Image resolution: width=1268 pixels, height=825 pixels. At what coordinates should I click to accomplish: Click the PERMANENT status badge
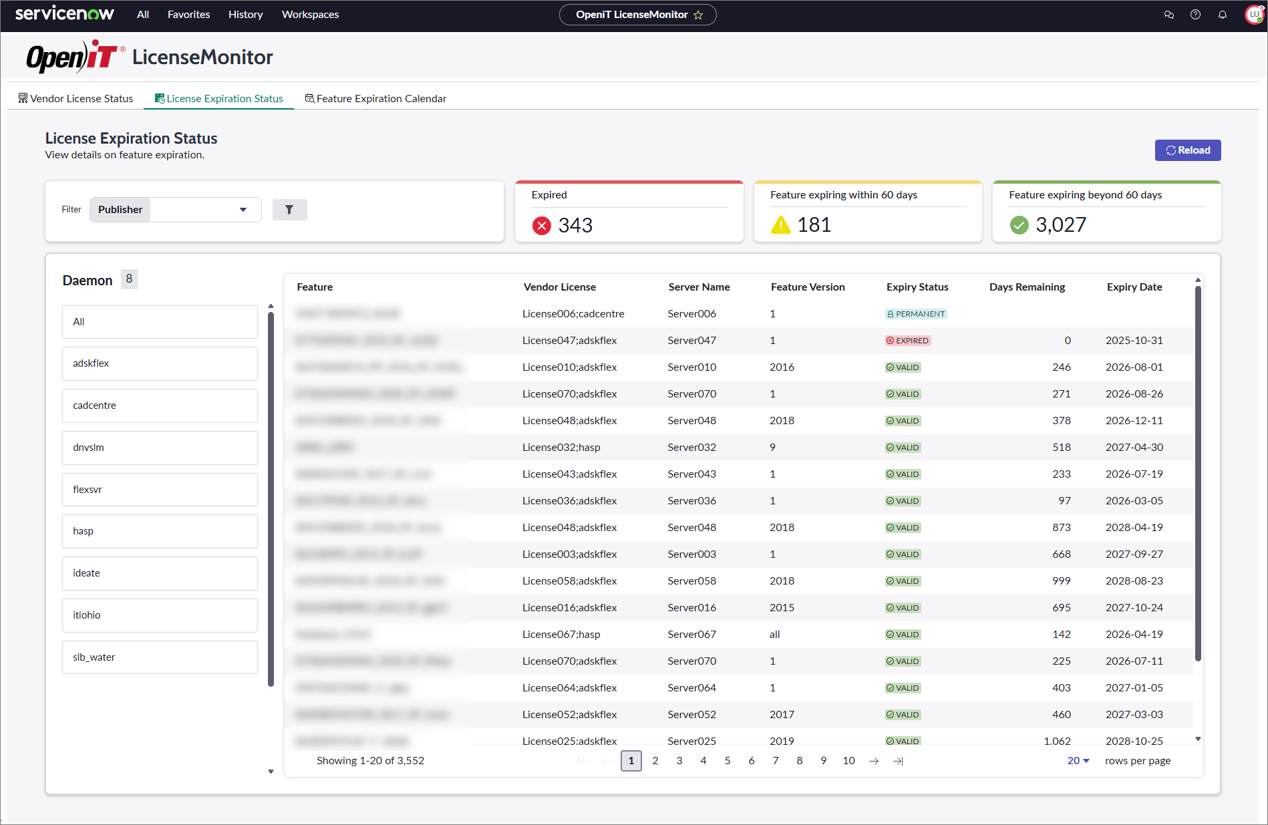tap(916, 314)
